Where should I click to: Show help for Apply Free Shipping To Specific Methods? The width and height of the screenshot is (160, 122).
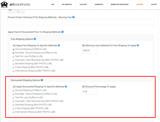59,46
